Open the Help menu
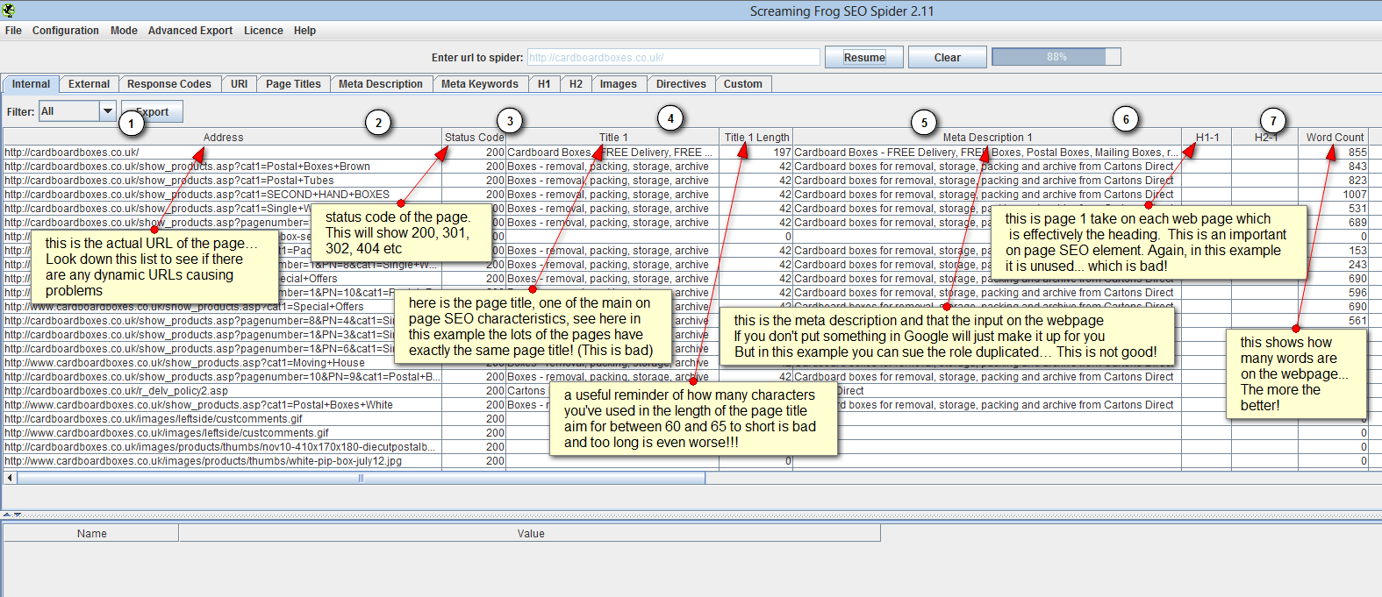 pos(304,31)
